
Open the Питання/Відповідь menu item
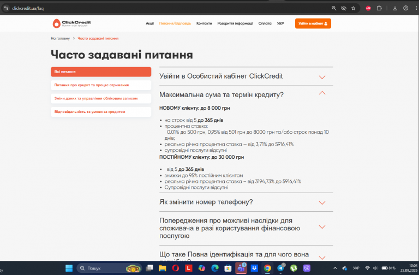click(x=175, y=23)
